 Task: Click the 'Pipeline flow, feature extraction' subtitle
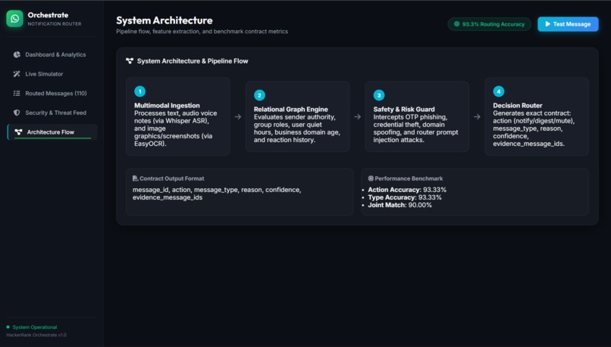click(x=202, y=32)
